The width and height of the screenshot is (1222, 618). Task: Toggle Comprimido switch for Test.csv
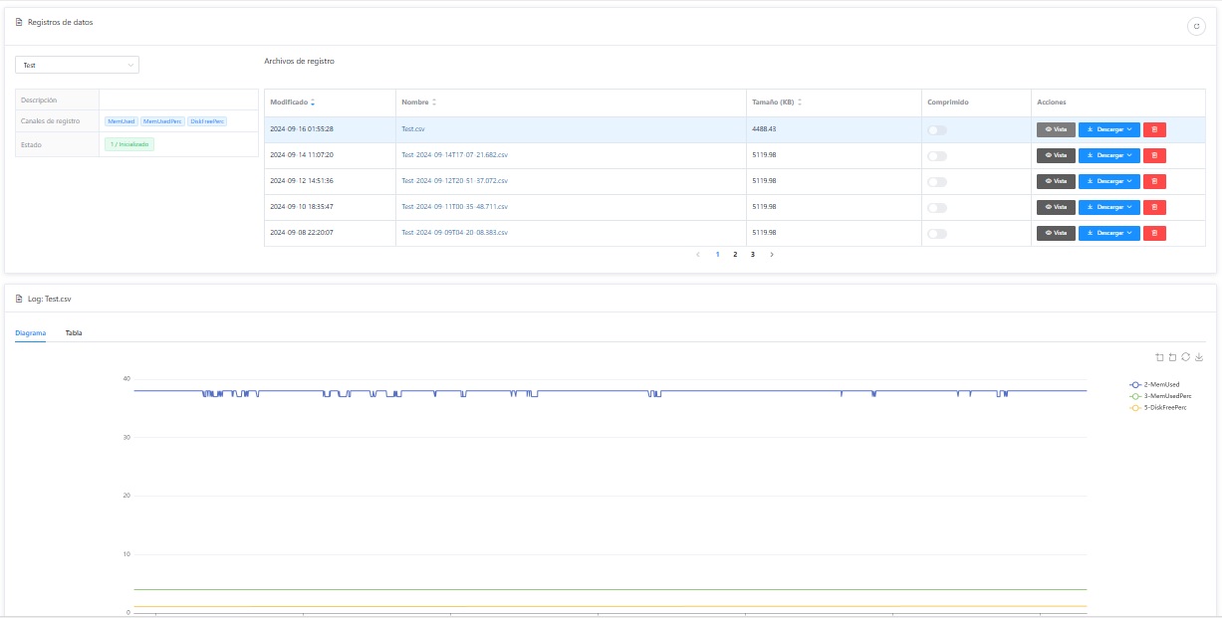click(936, 130)
